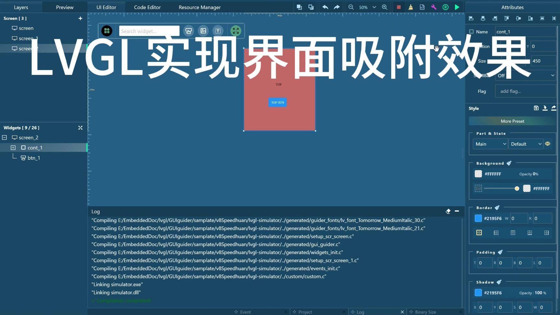Click the Background gradient slider handle
560x315 pixels.
517,188
